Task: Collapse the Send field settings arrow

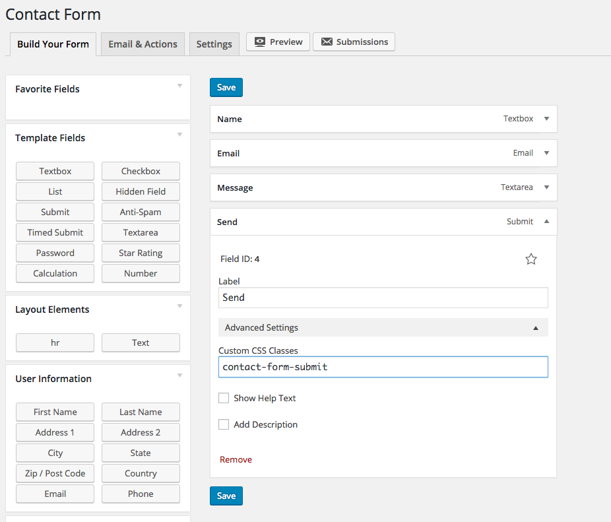Action: [546, 222]
